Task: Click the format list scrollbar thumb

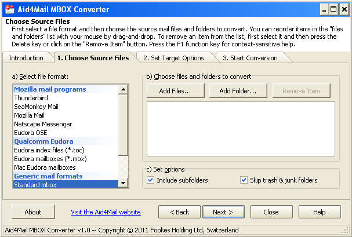Action: (x=123, y=125)
